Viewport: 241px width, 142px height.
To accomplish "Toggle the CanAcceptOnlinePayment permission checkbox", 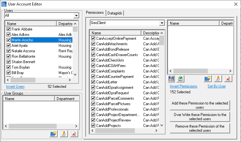I will point(93,38).
